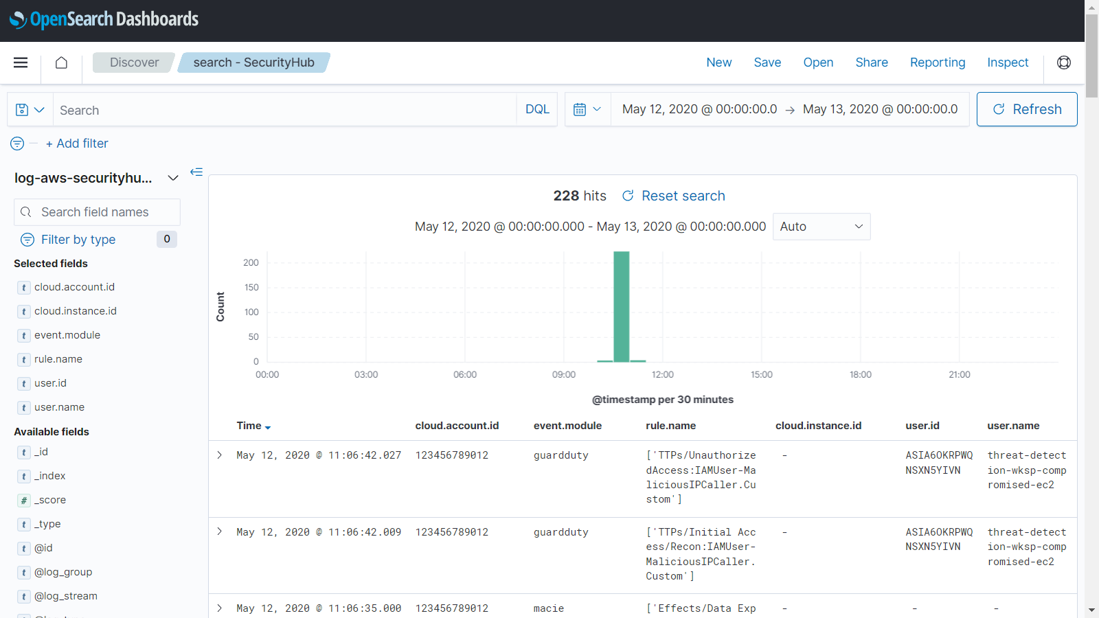The width and height of the screenshot is (1099, 618).
Task: Collapse the fields sidebar panel
Action: click(x=196, y=172)
